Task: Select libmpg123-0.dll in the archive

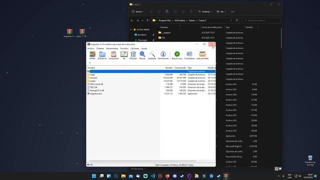Action: pyautogui.click(x=151, y=90)
